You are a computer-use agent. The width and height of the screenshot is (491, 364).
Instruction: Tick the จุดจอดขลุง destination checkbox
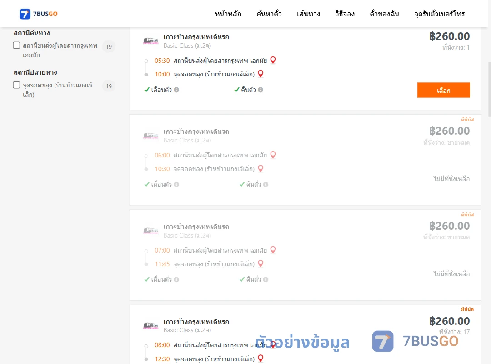[x=17, y=85]
